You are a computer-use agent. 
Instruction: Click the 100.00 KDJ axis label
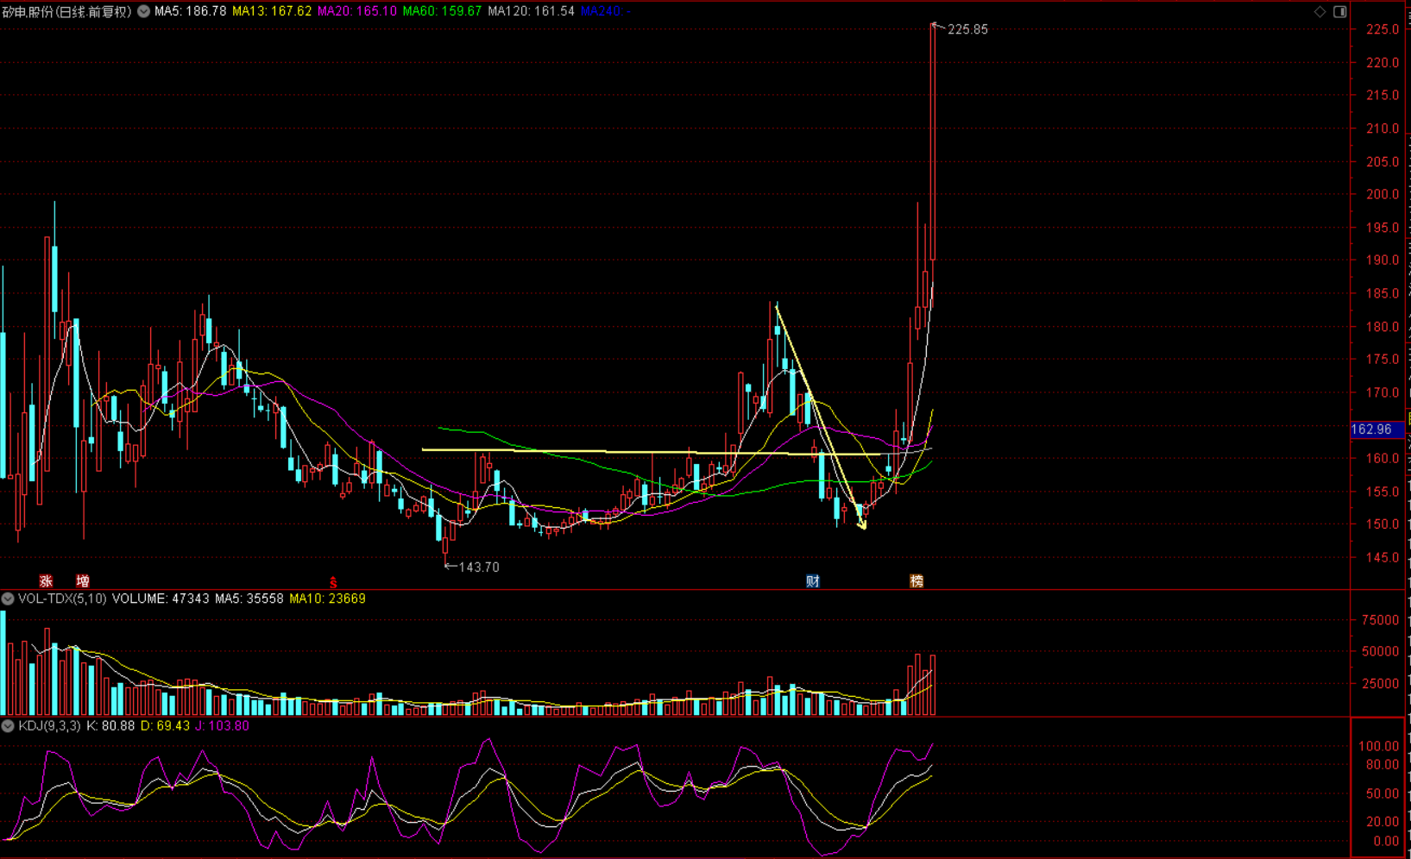[1379, 746]
